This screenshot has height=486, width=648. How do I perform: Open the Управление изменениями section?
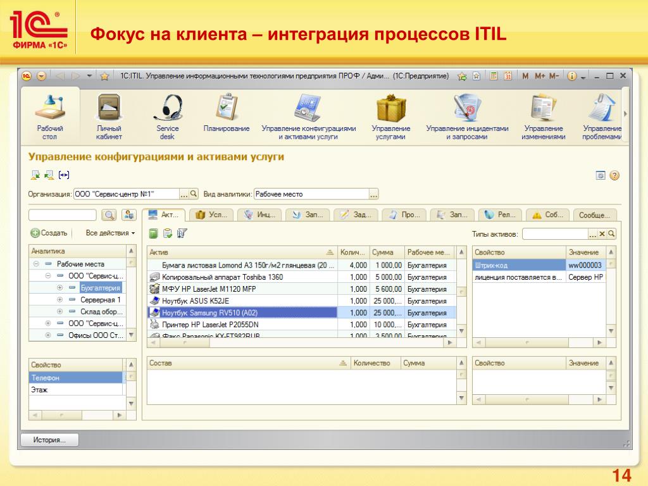[x=544, y=117]
